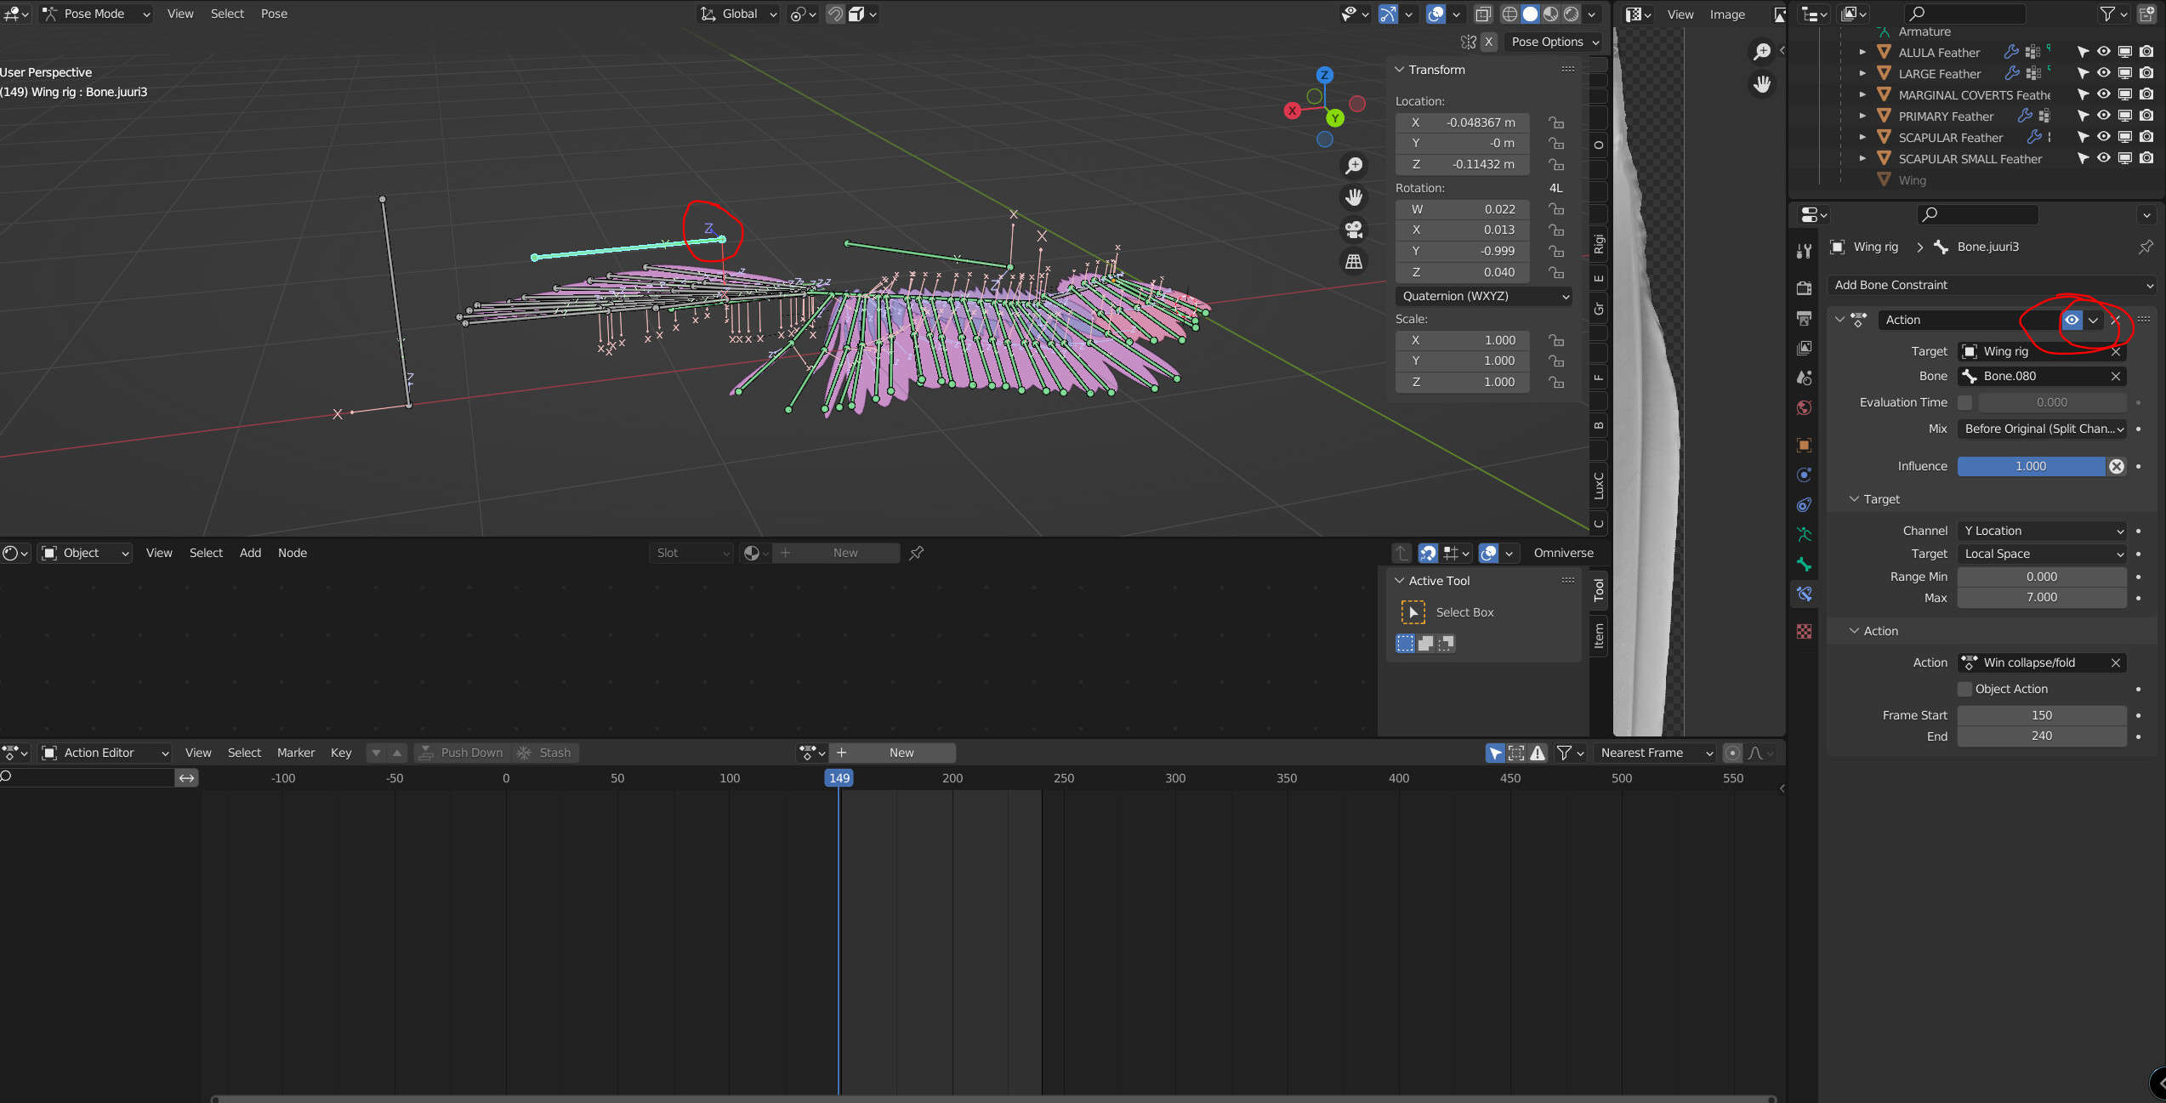The image size is (2166, 1103).
Task: Open the Channel dropdown showing Y Location
Action: [2041, 531]
